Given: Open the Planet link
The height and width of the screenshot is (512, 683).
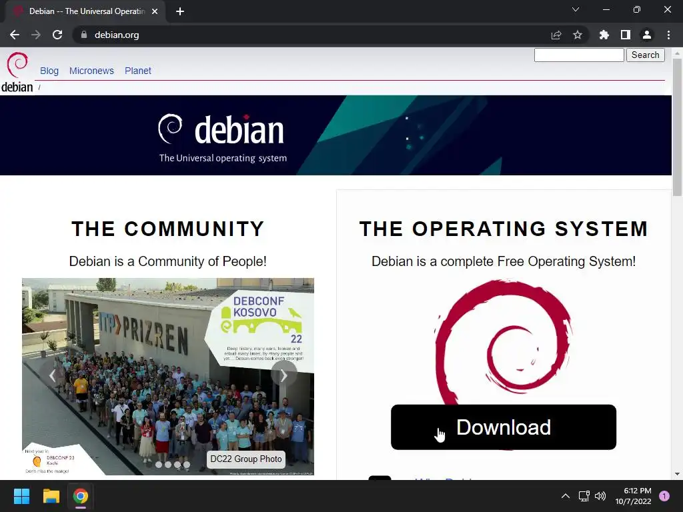Looking at the screenshot, I should [x=137, y=71].
